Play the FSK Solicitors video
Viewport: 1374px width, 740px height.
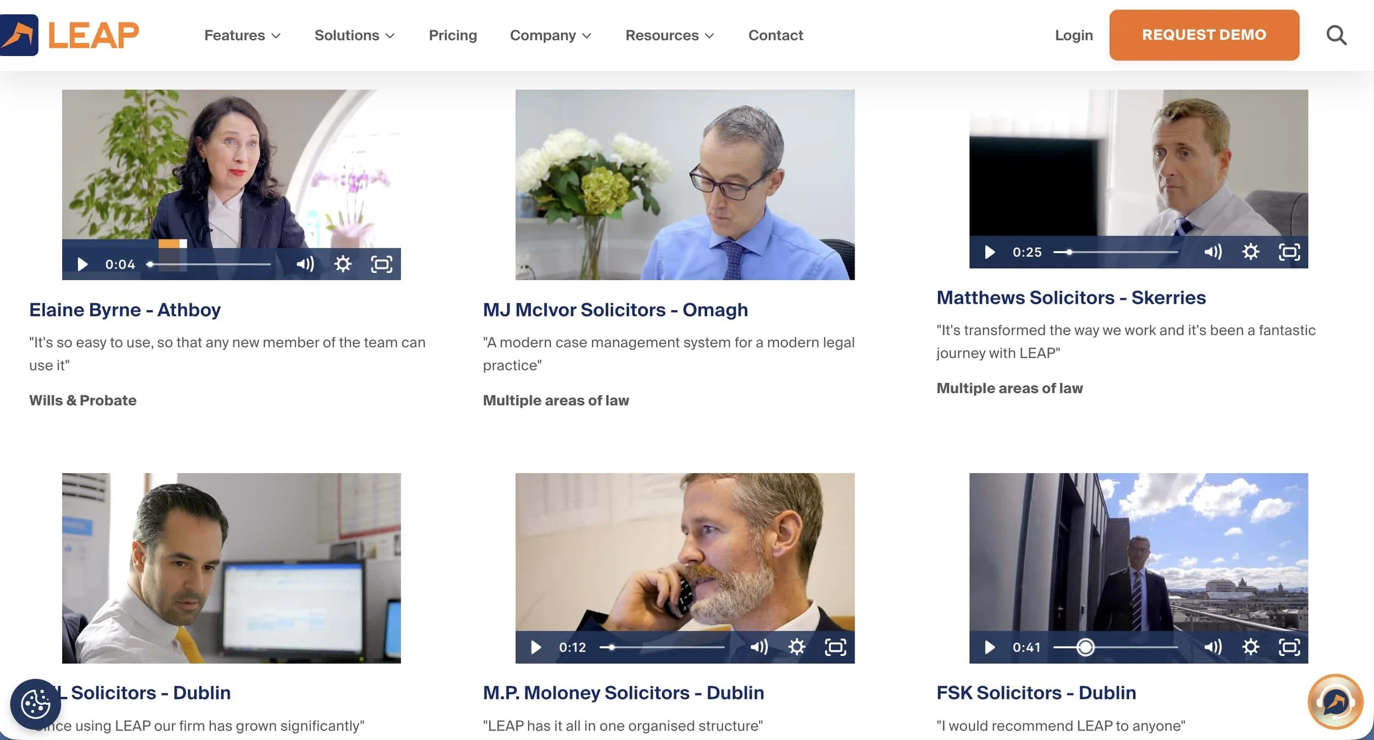990,647
